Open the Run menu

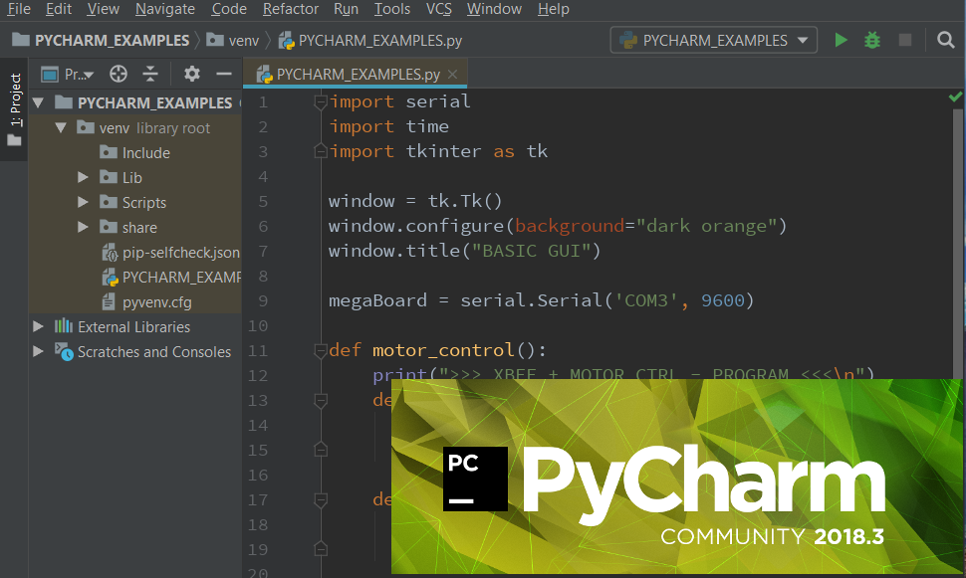346,9
